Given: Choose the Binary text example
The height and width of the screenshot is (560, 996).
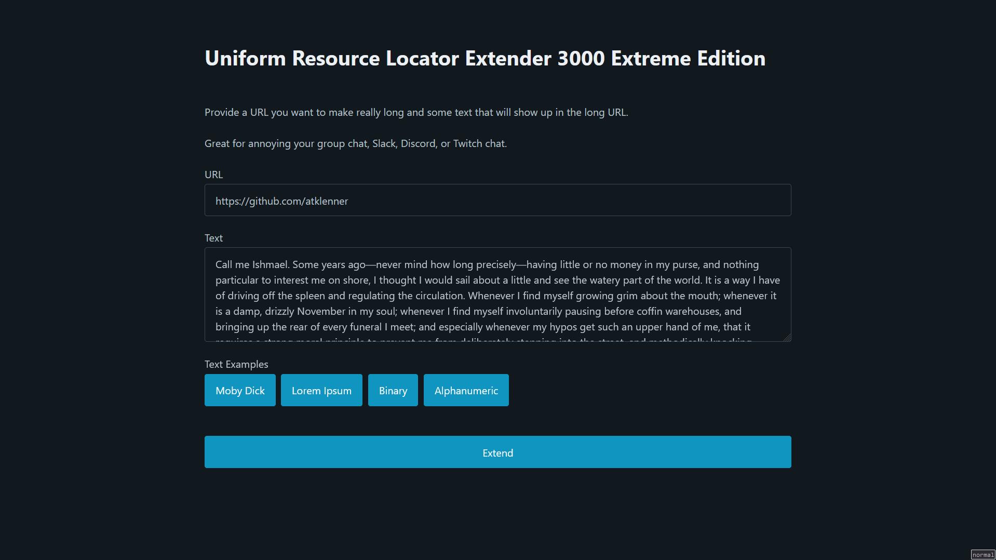Looking at the screenshot, I should [x=393, y=390].
